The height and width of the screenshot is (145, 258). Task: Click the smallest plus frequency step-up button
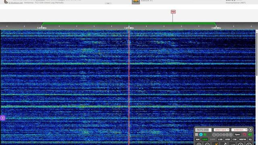pyautogui.click(x=224, y=135)
